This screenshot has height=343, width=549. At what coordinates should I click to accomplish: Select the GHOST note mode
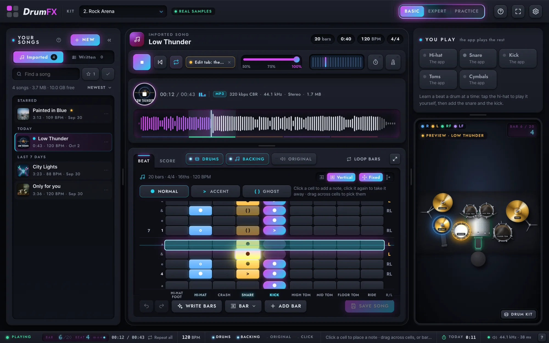click(x=267, y=191)
